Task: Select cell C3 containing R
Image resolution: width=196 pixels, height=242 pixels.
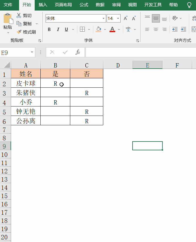Action: (x=86, y=93)
